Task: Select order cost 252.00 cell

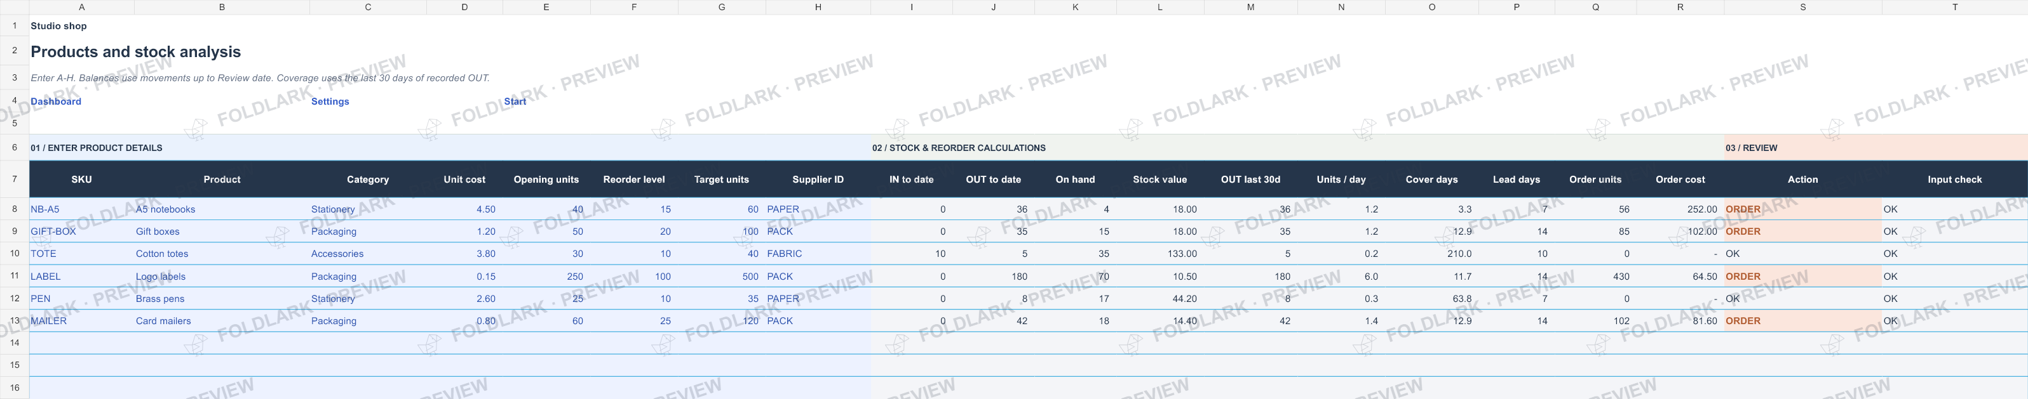Action: 1680,209
